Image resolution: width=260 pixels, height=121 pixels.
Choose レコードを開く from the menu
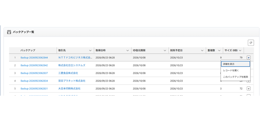click(x=235, y=70)
